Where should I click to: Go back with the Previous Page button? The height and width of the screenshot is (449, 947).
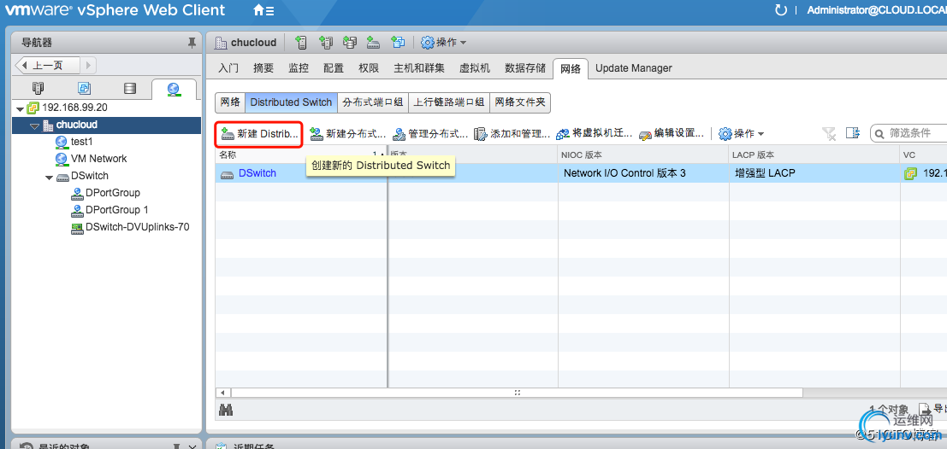tap(46, 65)
